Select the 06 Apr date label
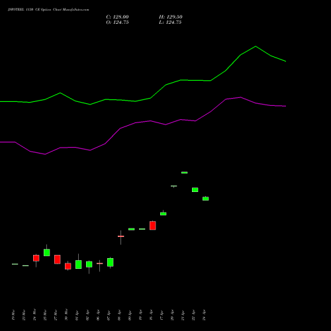 [98, 315]
